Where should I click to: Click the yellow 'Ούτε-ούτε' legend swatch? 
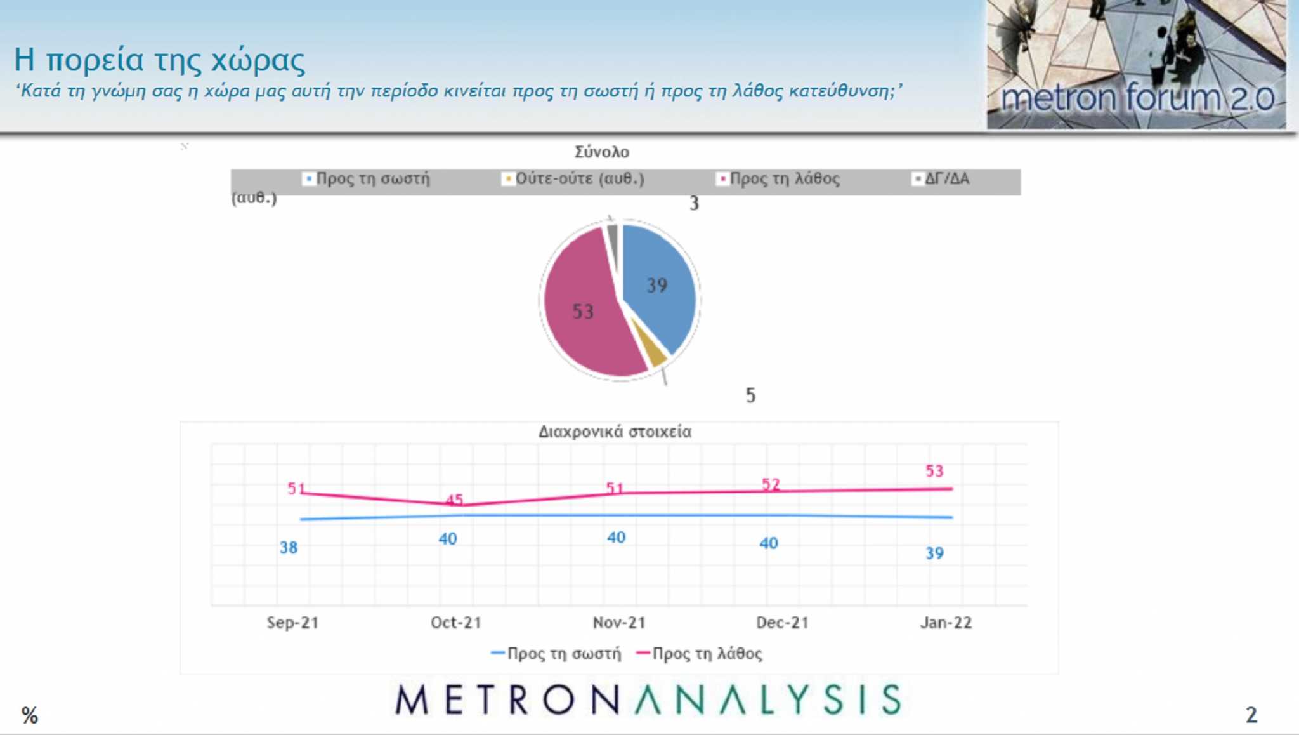(x=507, y=179)
